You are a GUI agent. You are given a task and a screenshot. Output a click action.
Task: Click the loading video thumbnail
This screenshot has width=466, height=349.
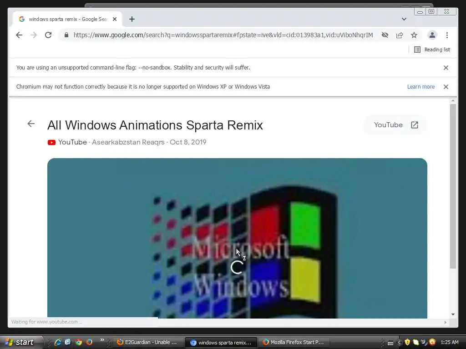[x=237, y=238]
